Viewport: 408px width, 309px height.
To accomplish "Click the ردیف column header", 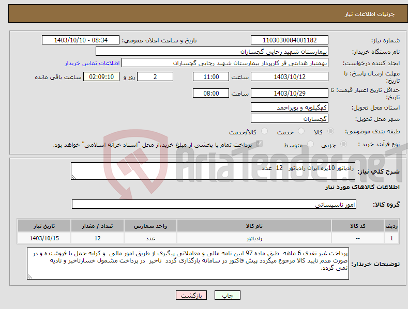I will coord(391,226).
